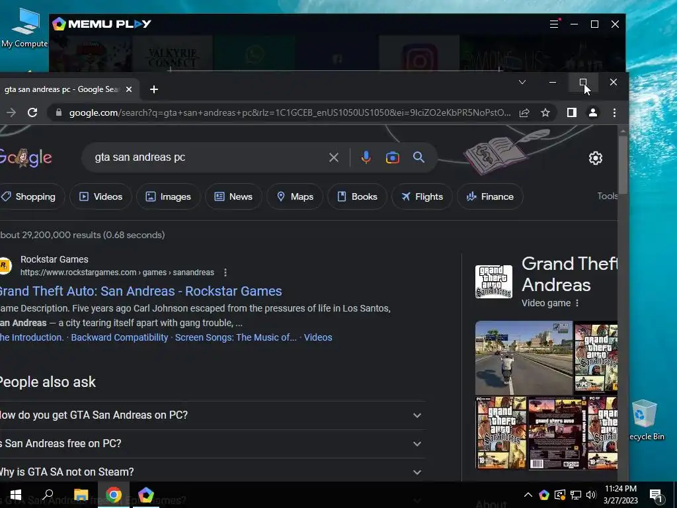
Task: Open Screen Songs sitelink
Action: click(236, 337)
